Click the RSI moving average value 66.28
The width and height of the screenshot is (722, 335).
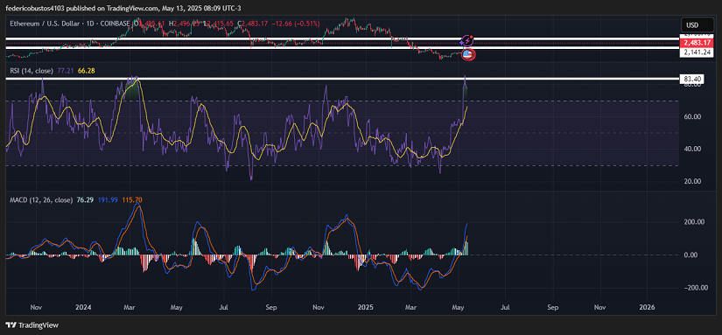87,70
